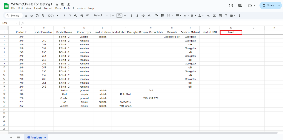Viewport: 283px width, 140px height.
Task: Add a comment from the toolbar
Action: [214, 15]
